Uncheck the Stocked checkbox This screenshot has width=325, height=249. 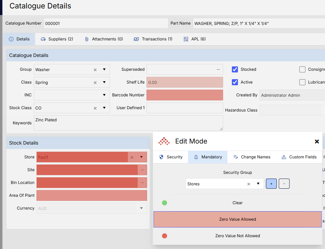(x=235, y=69)
